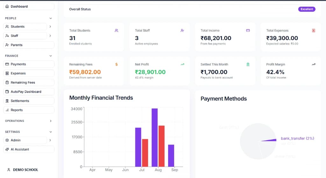Click the Net Profit trend icon
This screenshot has width=326, height=178.
(182, 64)
